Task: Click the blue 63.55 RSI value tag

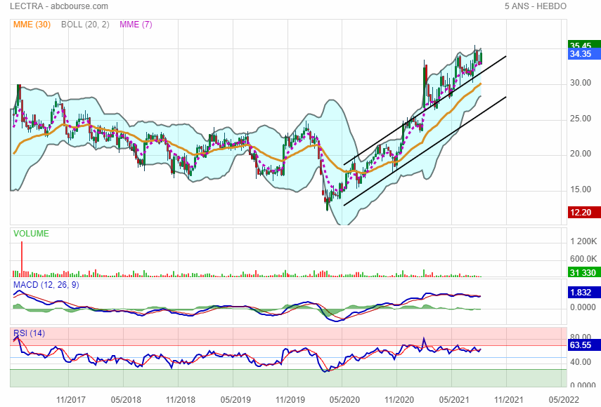Action: tap(583, 345)
